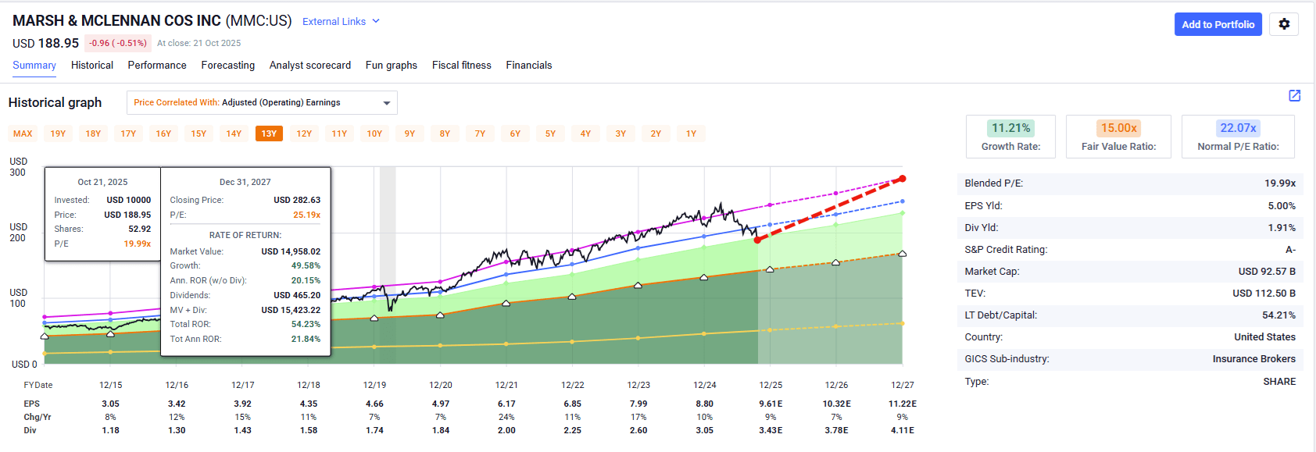
Task: Select the MAX time range button
Action: tap(23, 133)
